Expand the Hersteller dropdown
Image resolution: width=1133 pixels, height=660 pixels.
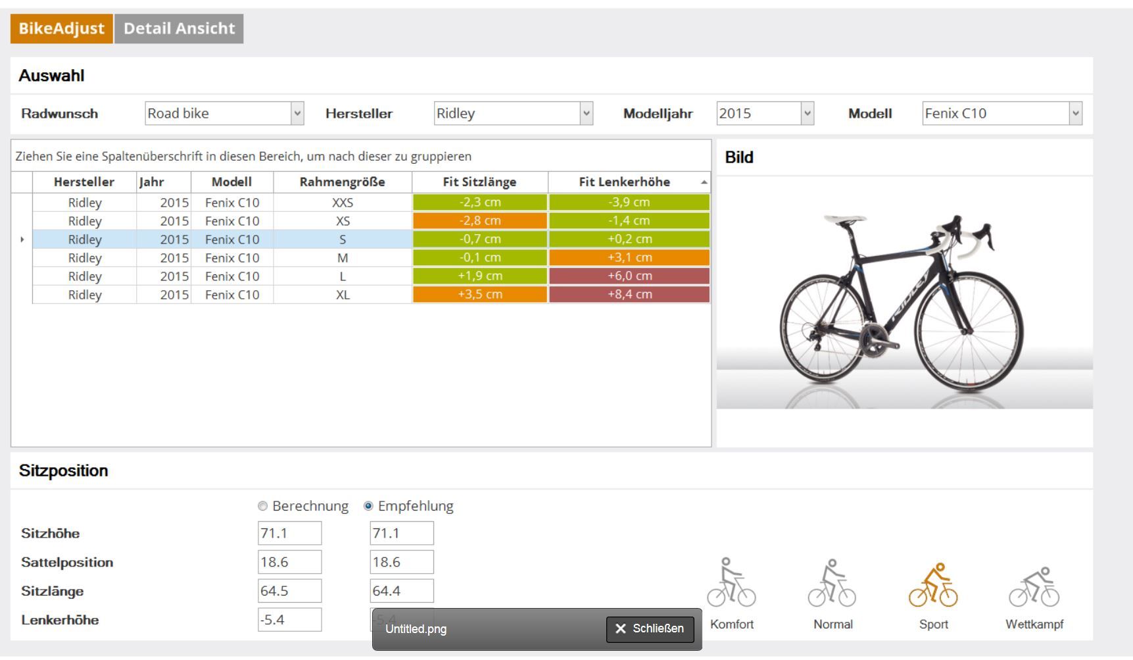[x=586, y=114]
